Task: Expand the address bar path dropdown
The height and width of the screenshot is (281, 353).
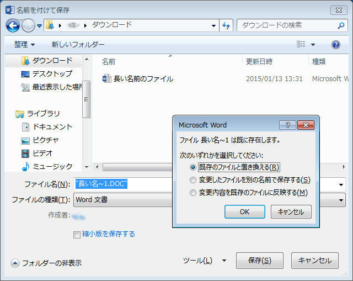Action: pyautogui.click(x=213, y=26)
